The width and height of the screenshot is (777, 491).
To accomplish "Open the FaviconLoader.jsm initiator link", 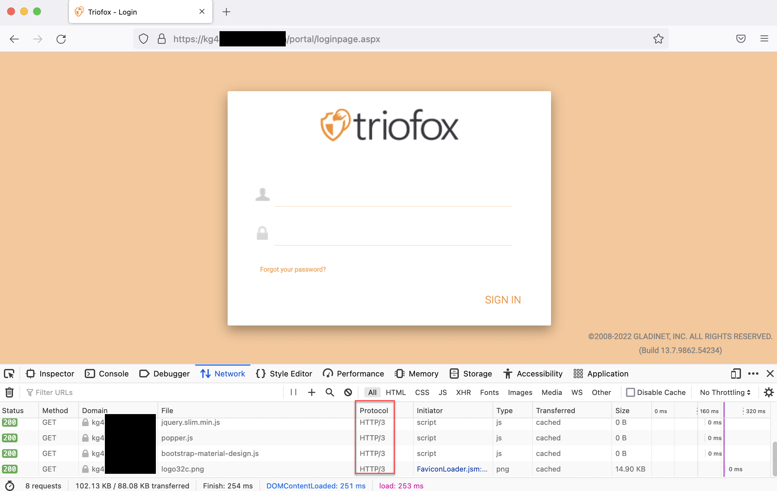I will point(452,469).
